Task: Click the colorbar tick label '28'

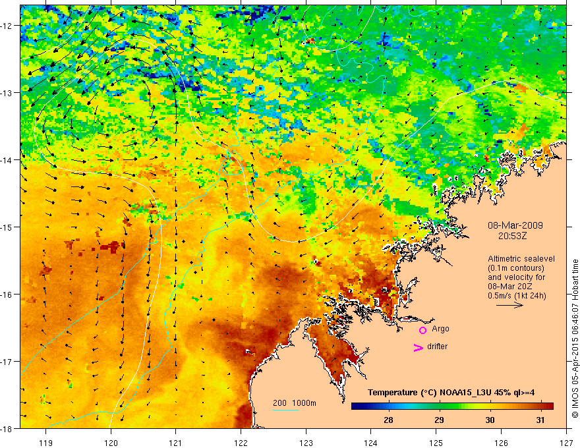Action: [x=388, y=420]
